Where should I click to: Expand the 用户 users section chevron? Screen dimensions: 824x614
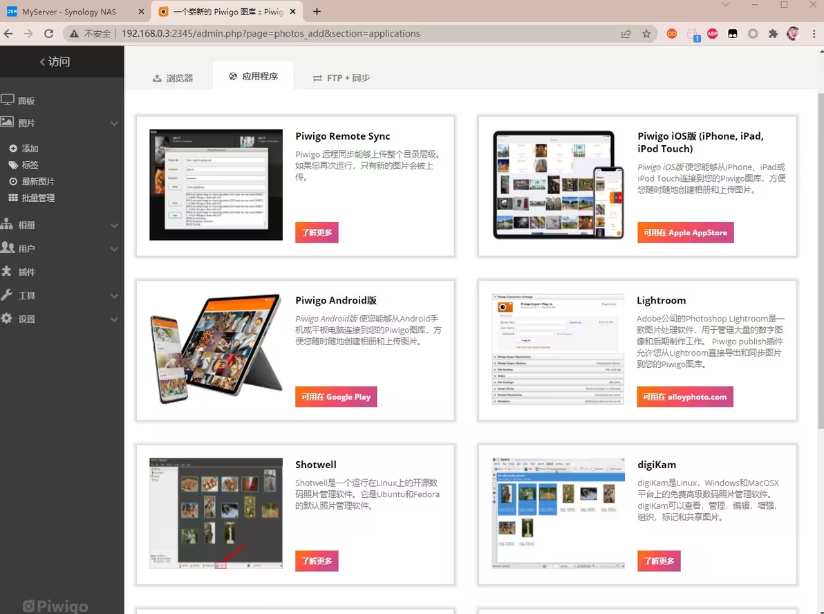[114, 249]
